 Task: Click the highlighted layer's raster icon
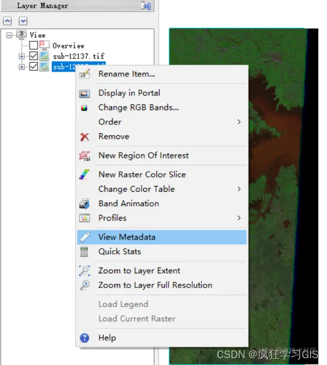coord(44,67)
